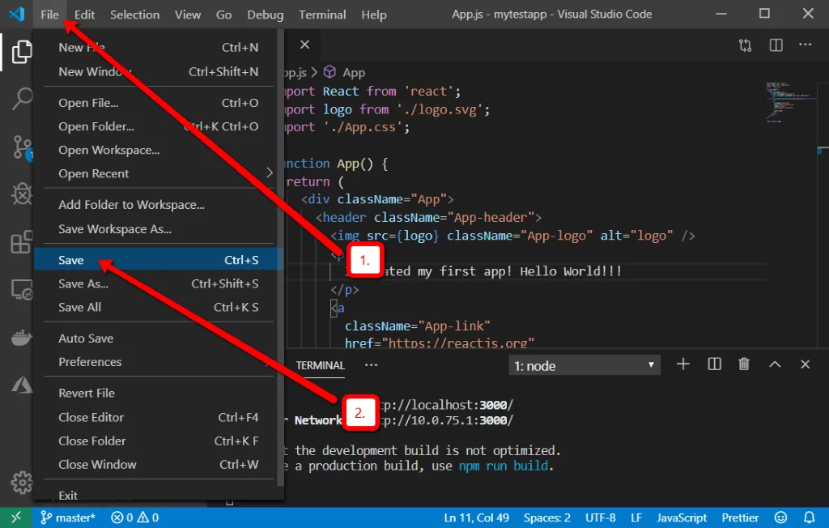Click UTF-8 encoding in status bar
This screenshot has height=528, width=829.
[601, 517]
